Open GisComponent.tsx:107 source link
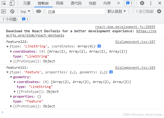This screenshot has width=164, height=118. (x=135, y=42)
